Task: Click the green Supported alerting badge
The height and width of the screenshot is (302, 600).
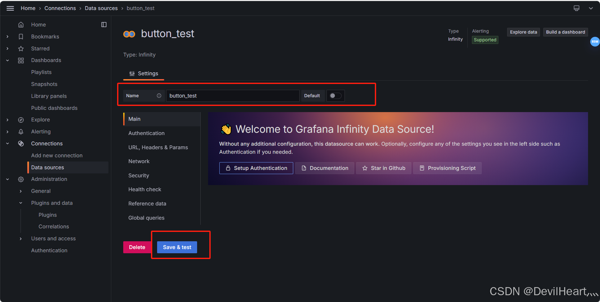Action: tap(485, 40)
